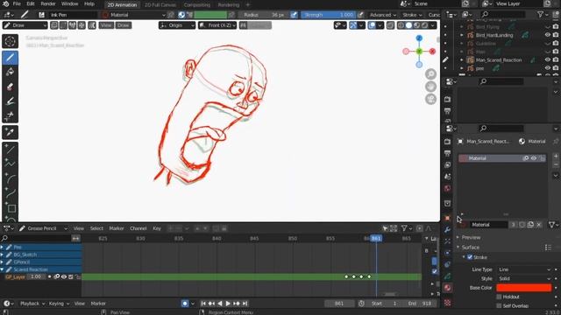Select the Arc primitive tool
The image size is (561, 315).
click(x=10, y=178)
